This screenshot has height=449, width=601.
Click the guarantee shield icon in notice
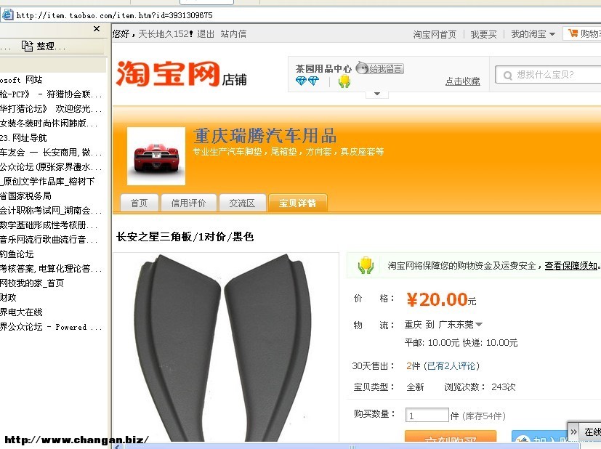click(366, 265)
